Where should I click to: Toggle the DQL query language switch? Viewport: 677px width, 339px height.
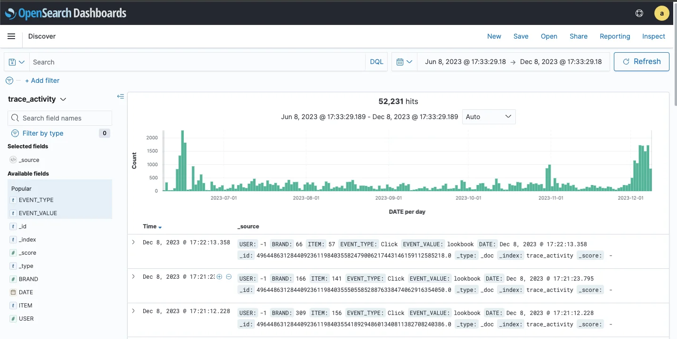(376, 62)
